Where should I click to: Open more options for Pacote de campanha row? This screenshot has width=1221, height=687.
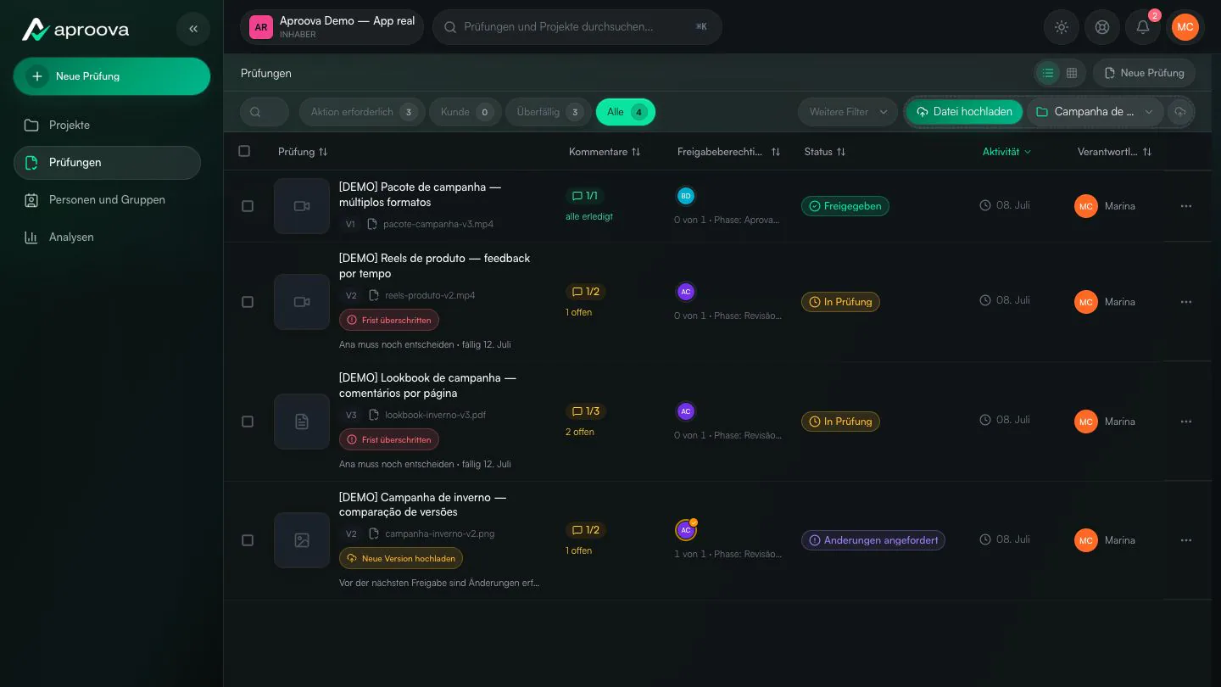click(1186, 206)
